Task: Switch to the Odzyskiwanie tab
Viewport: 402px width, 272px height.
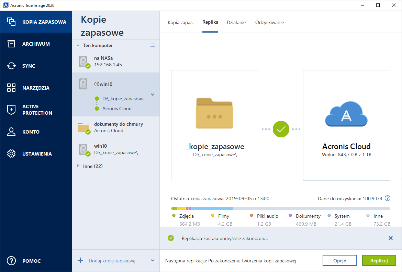Action: click(x=269, y=23)
